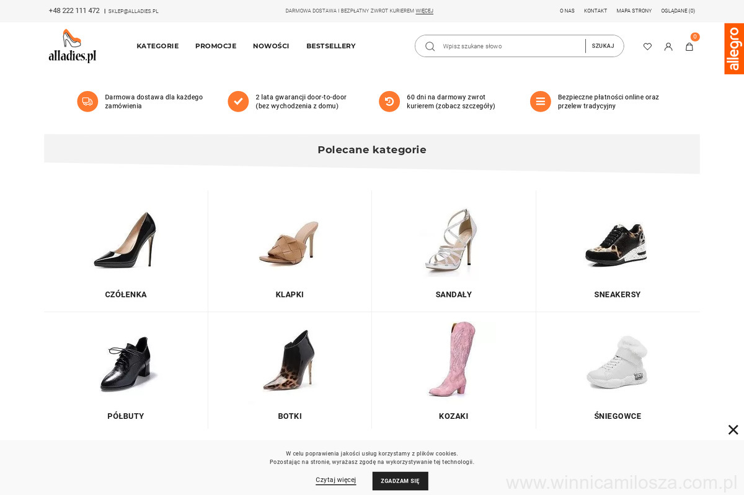The image size is (744, 495).
Task: Go to the Nowości section
Action: (271, 46)
